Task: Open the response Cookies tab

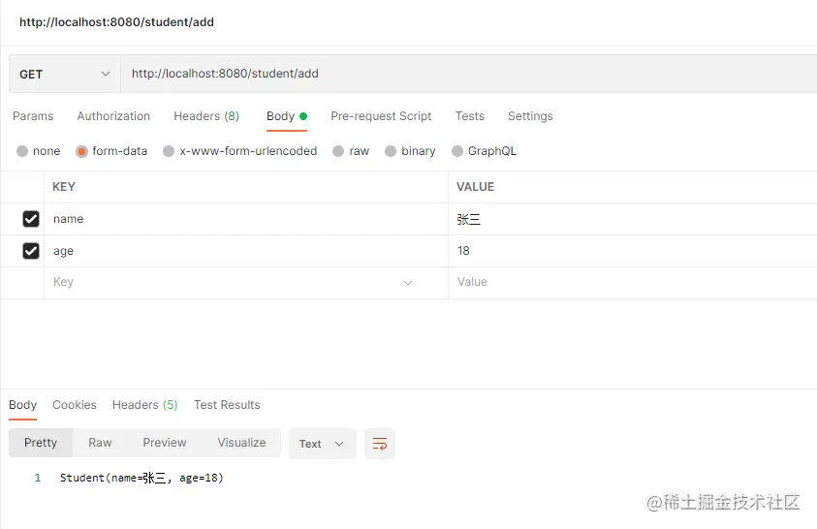Action: [75, 405]
